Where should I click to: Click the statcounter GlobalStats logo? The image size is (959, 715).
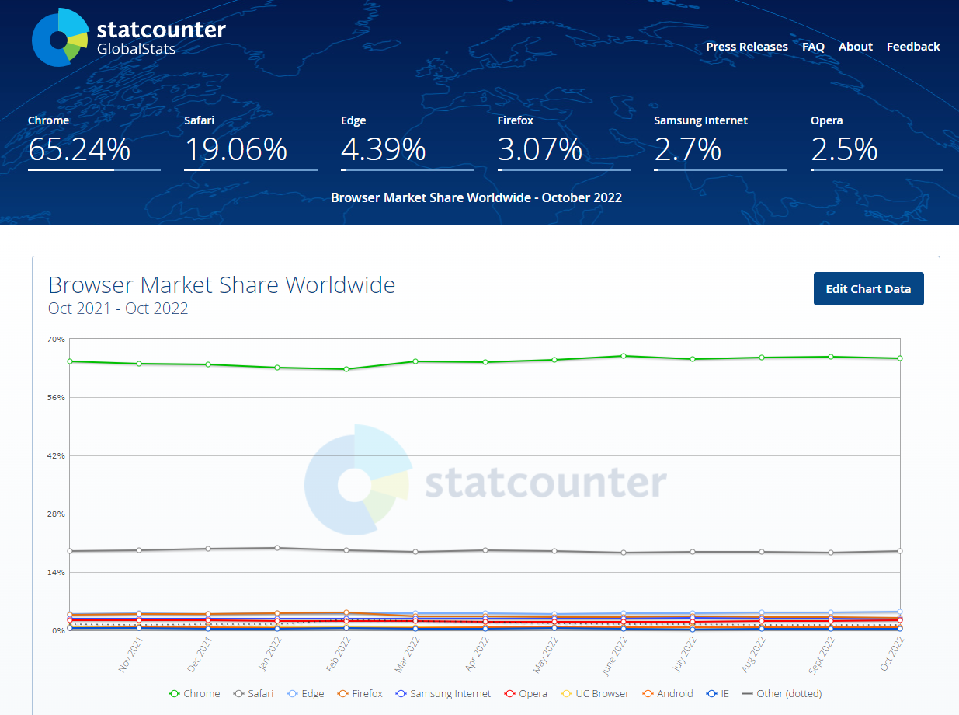click(x=129, y=37)
